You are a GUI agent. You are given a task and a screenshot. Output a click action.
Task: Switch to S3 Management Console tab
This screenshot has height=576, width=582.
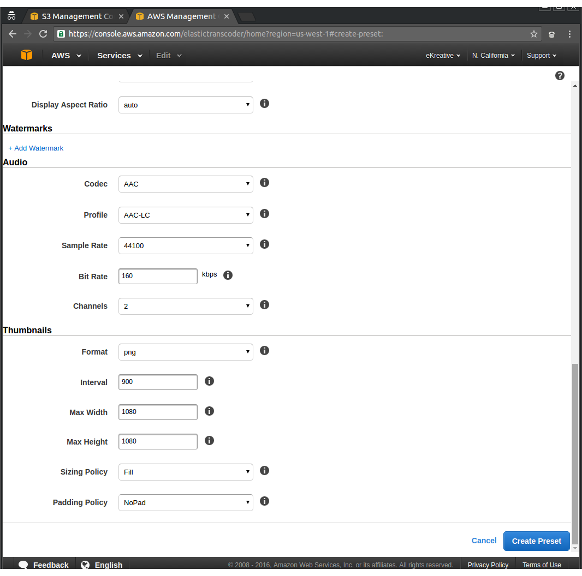76,16
